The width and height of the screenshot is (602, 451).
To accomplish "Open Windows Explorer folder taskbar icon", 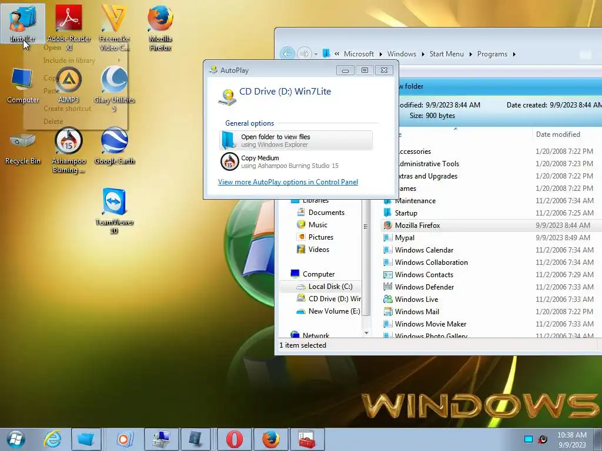I will coord(86,439).
